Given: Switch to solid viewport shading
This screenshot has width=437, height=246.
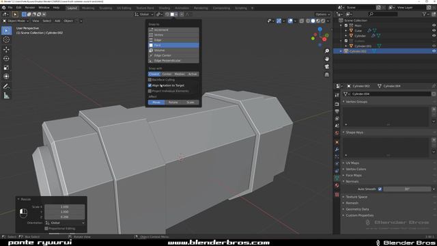Looking at the screenshot, I should 313,21.
